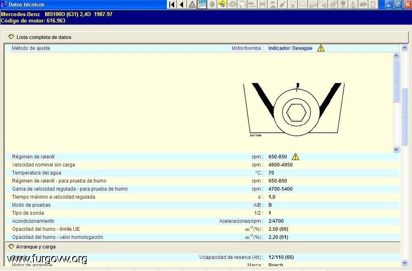This screenshot has height=271, width=412.
Task: Click Mercedes-Benz MB100D vehicle header
Action: pyautogui.click(x=56, y=14)
